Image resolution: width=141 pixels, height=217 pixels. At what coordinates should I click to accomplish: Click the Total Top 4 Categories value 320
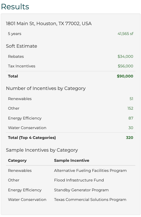(x=130, y=138)
